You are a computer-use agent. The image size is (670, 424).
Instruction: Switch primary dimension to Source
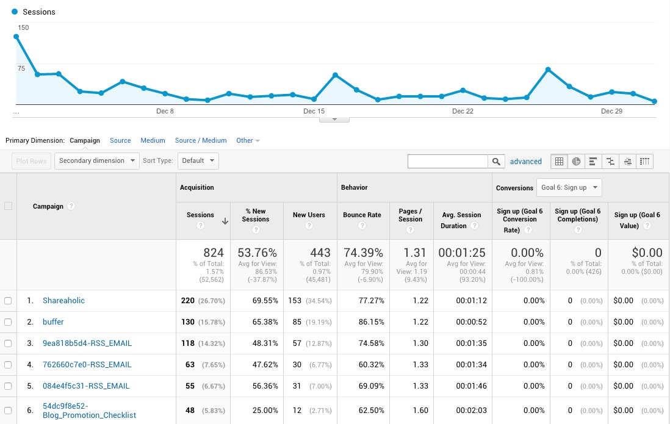[x=120, y=140]
